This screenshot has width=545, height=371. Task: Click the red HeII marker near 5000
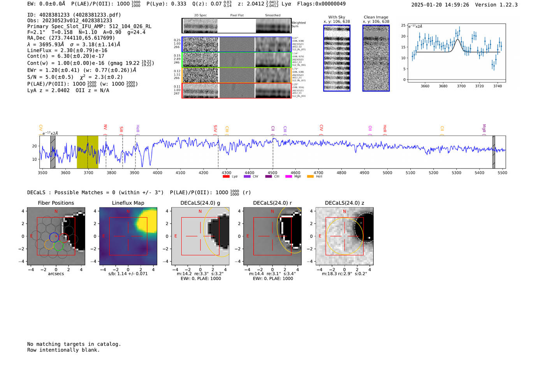[385, 128]
